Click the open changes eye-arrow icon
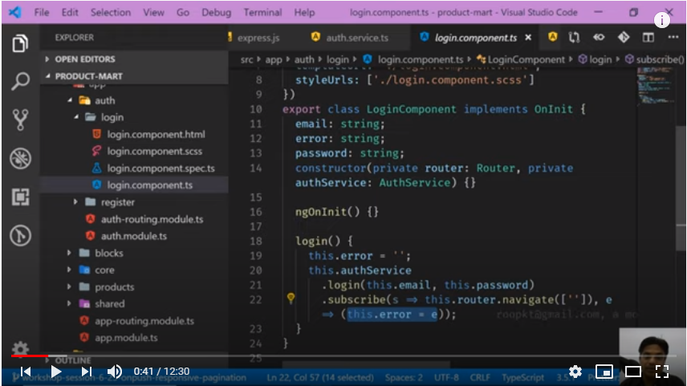The height and width of the screenshot is (386, 687). 599,37
